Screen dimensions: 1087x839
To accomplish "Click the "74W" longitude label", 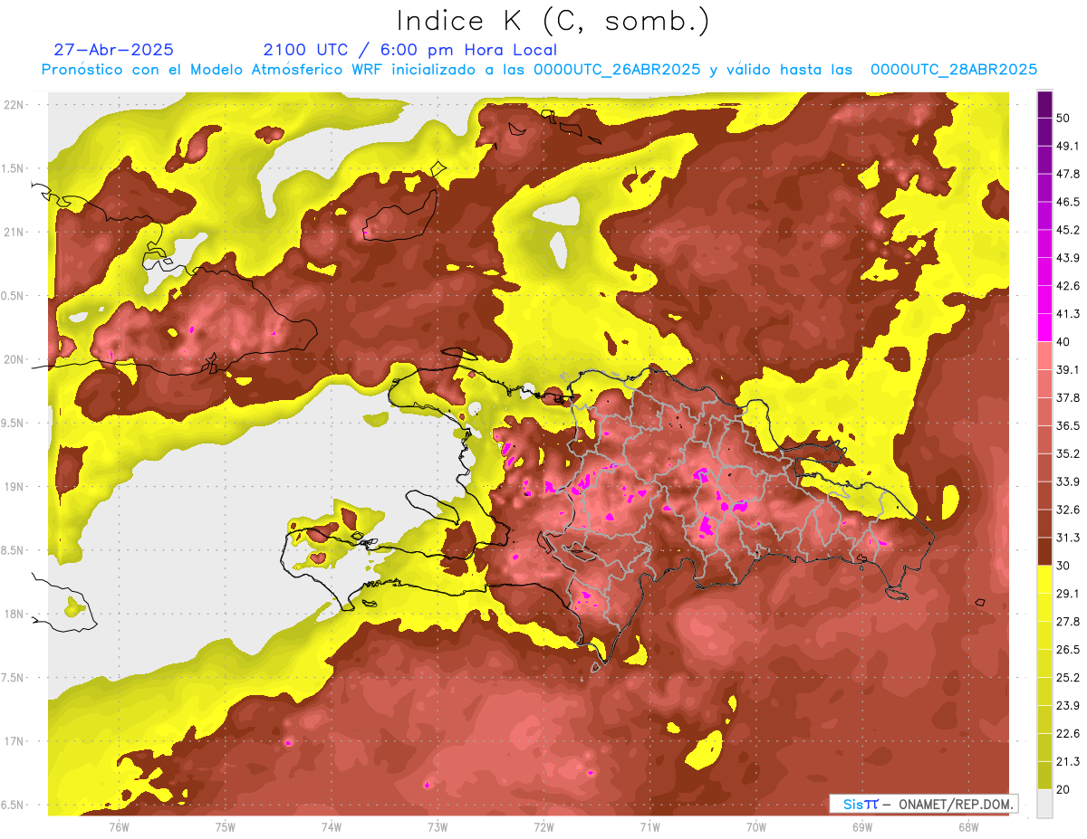I will coord(331,827).
